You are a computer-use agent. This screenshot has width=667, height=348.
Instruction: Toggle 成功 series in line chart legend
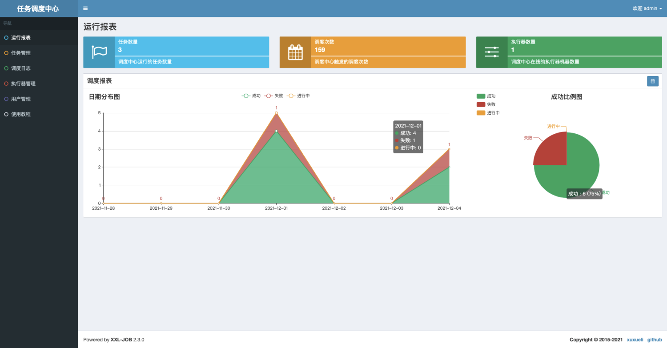(251, 96)
